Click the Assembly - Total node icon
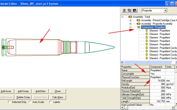Viewport: 177px width, 110px height. point(130,17)
